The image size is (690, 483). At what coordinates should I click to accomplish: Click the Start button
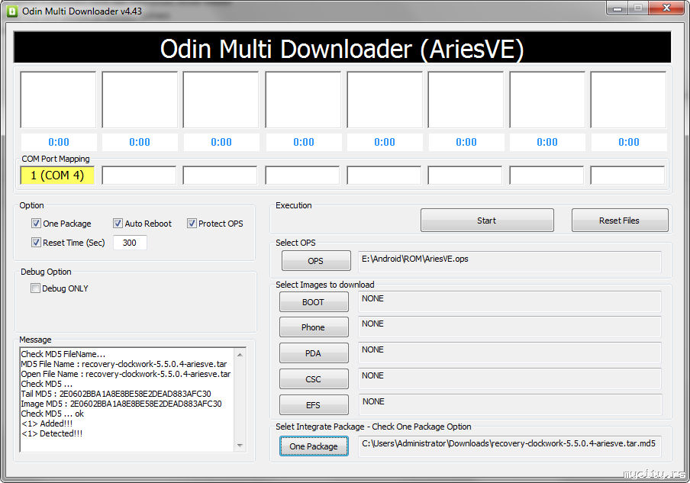click(487, 221)
